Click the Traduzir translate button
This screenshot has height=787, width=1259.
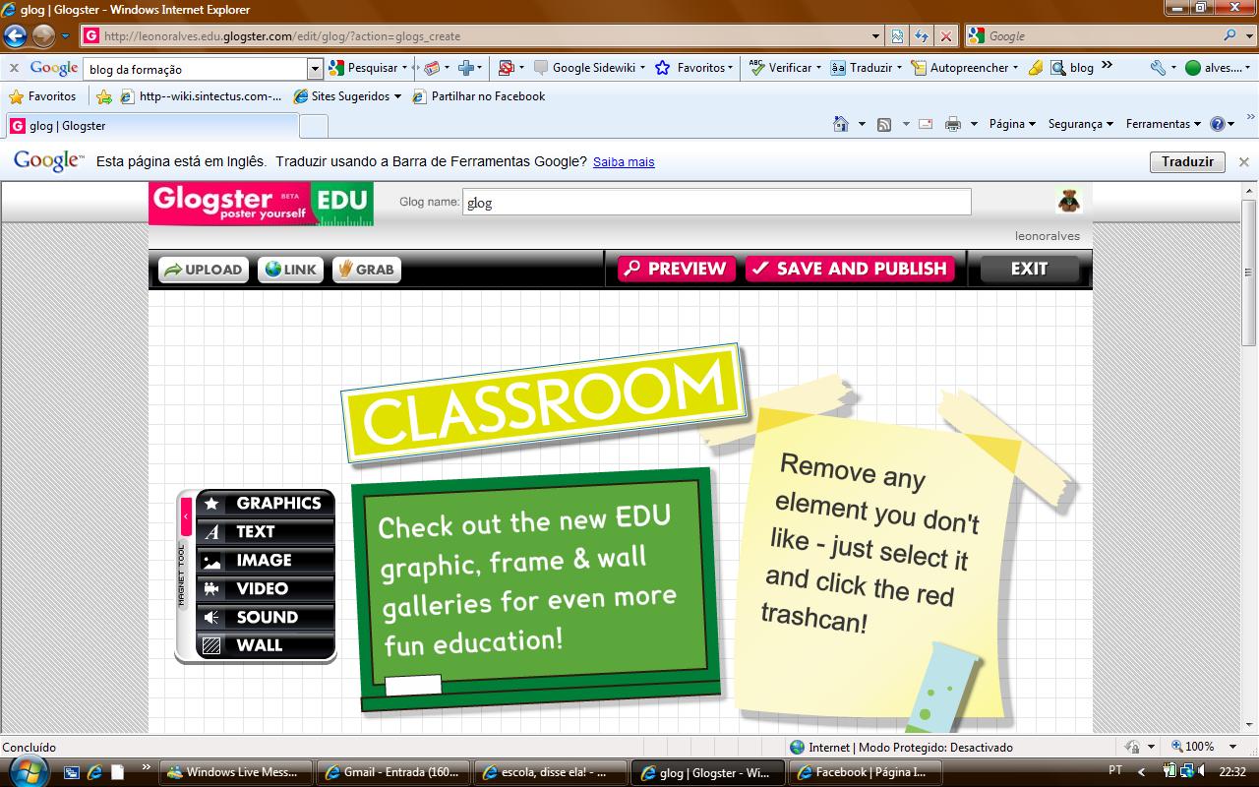[1187, 162]
